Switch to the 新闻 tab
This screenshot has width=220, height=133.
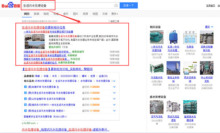[36, 14]
